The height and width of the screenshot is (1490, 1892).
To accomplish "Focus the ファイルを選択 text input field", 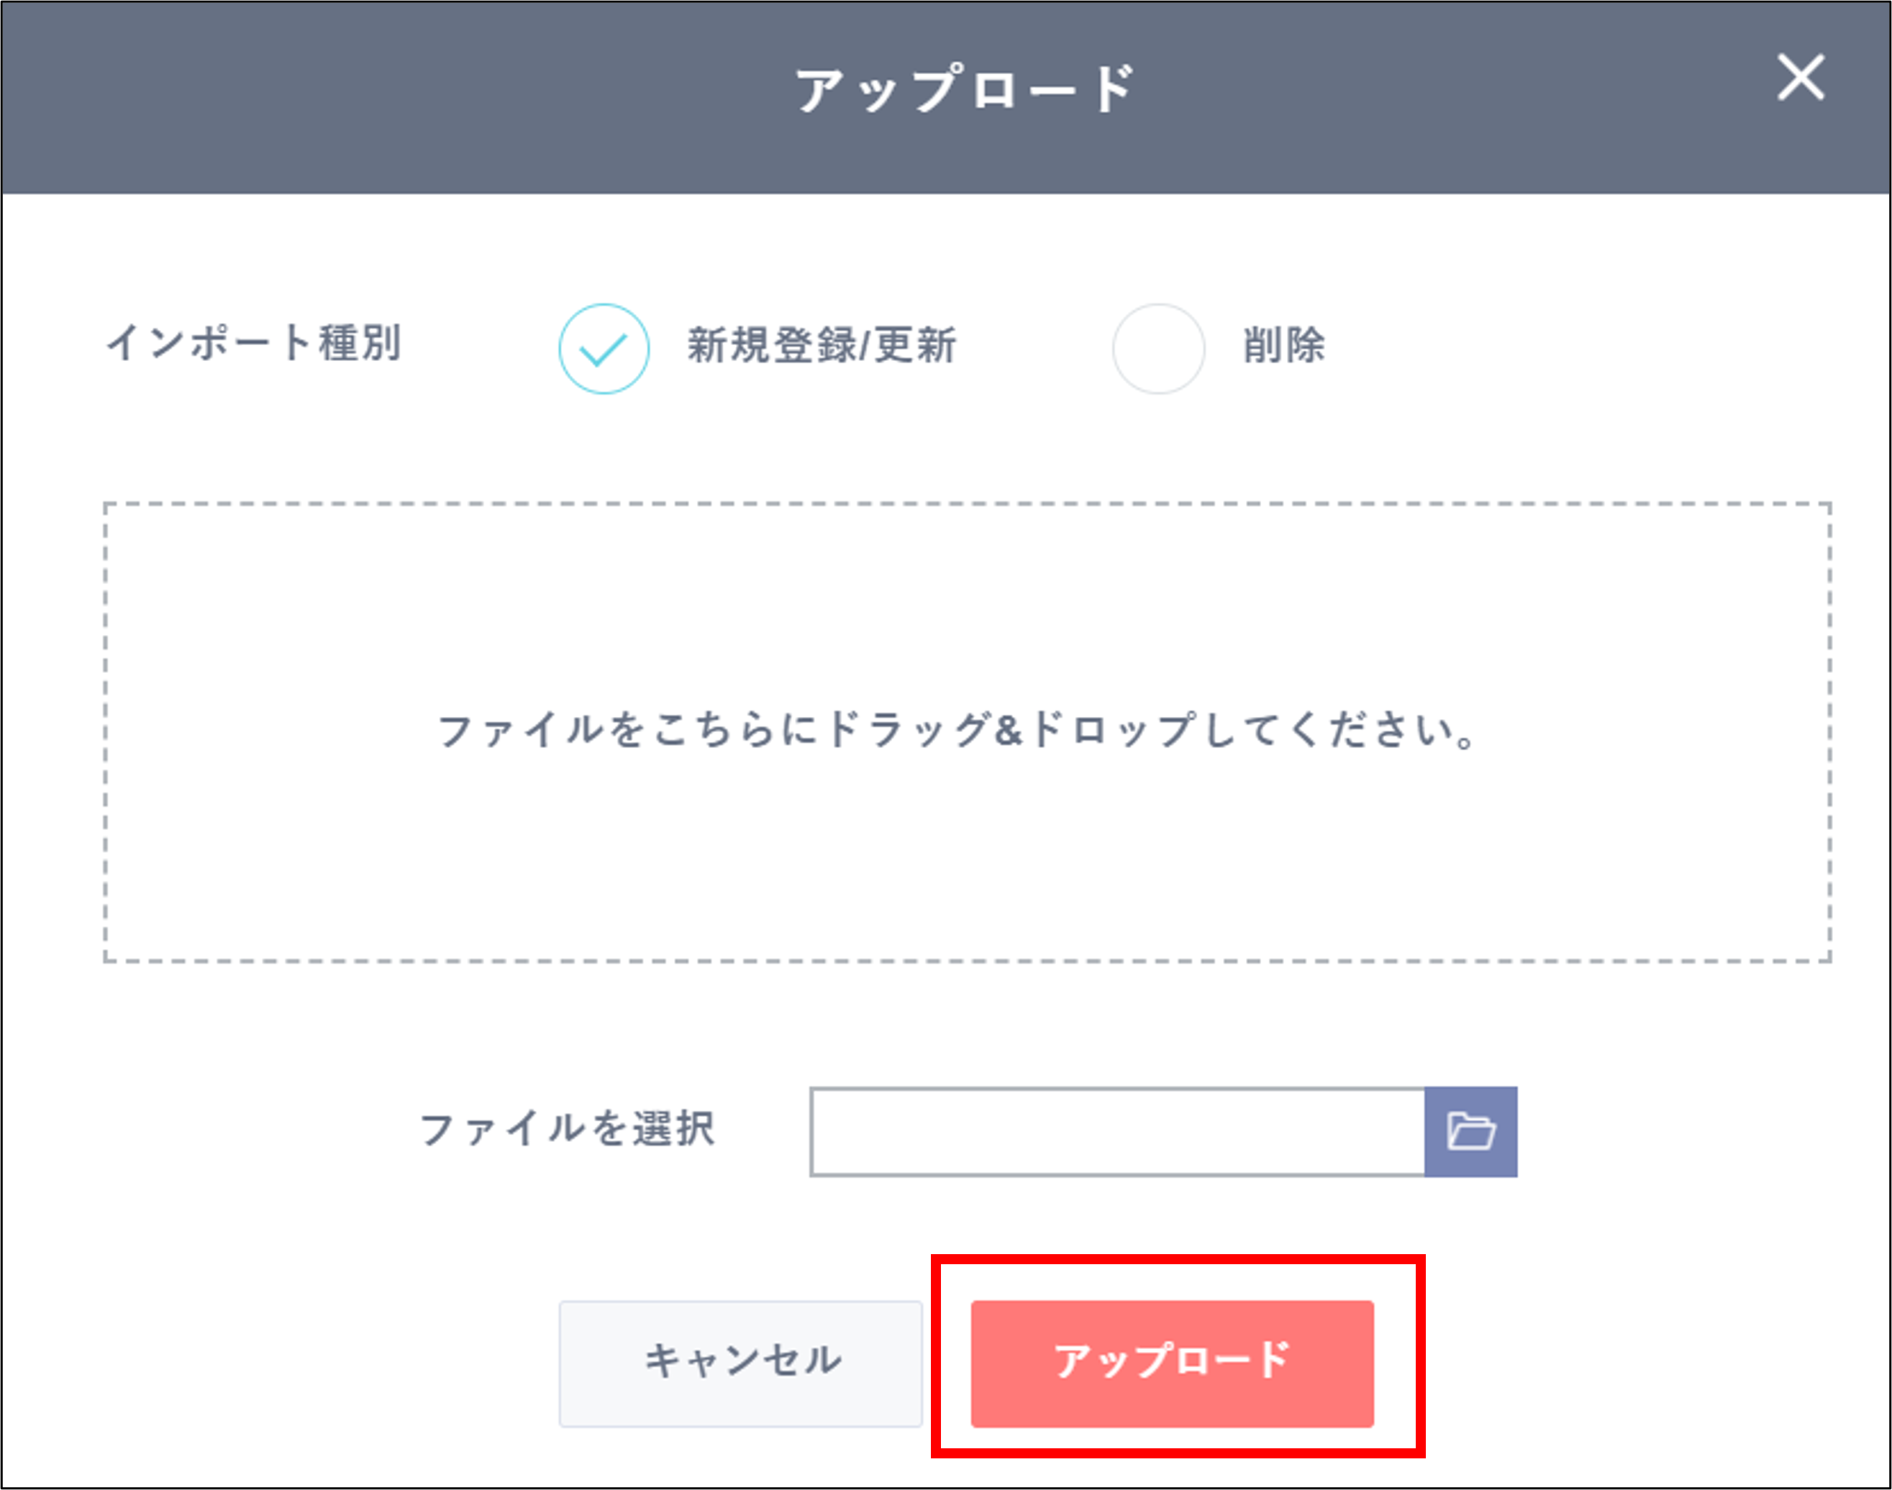I will coord(1117,1131).
